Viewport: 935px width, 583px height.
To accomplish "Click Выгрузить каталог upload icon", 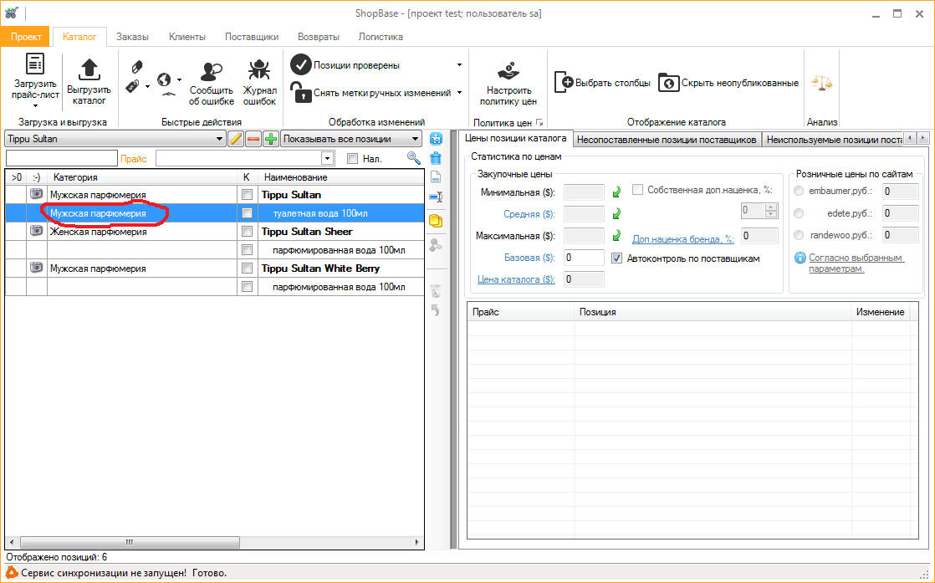I will (89, 69).
